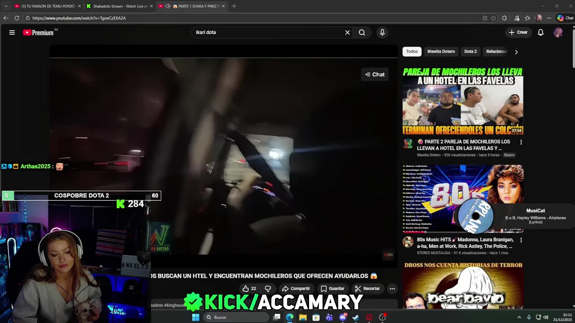Open File Explorer from the taskbar
Viewport: 575px width, 323px height.
303,317
